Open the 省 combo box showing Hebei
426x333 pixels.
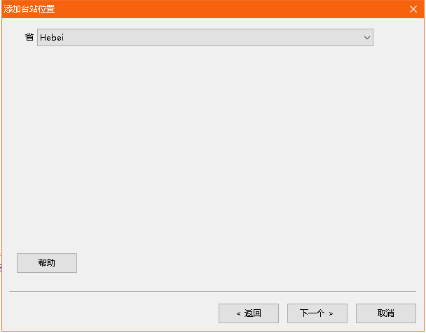click(205, 37)
